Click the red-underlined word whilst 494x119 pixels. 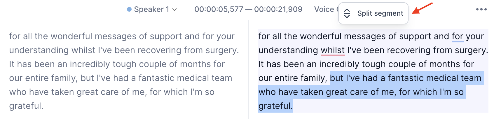coord(333,50)
